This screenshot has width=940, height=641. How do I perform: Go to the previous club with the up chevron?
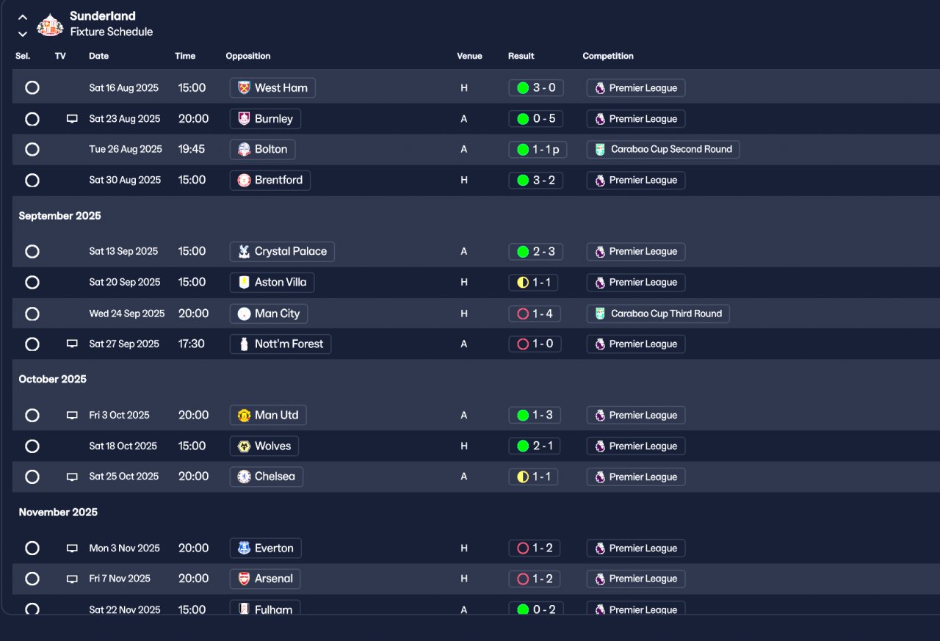pyautogui.click(x=23, y=17)
